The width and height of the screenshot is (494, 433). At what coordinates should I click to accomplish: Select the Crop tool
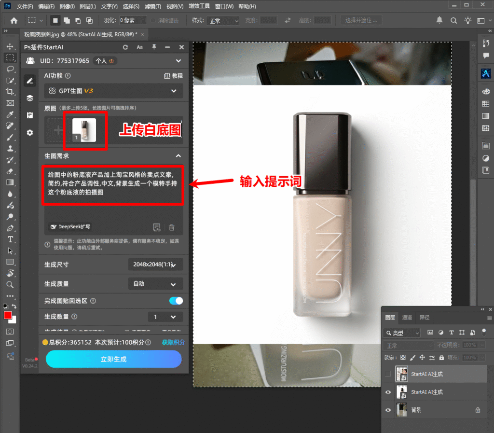click(x=10, y=92)
